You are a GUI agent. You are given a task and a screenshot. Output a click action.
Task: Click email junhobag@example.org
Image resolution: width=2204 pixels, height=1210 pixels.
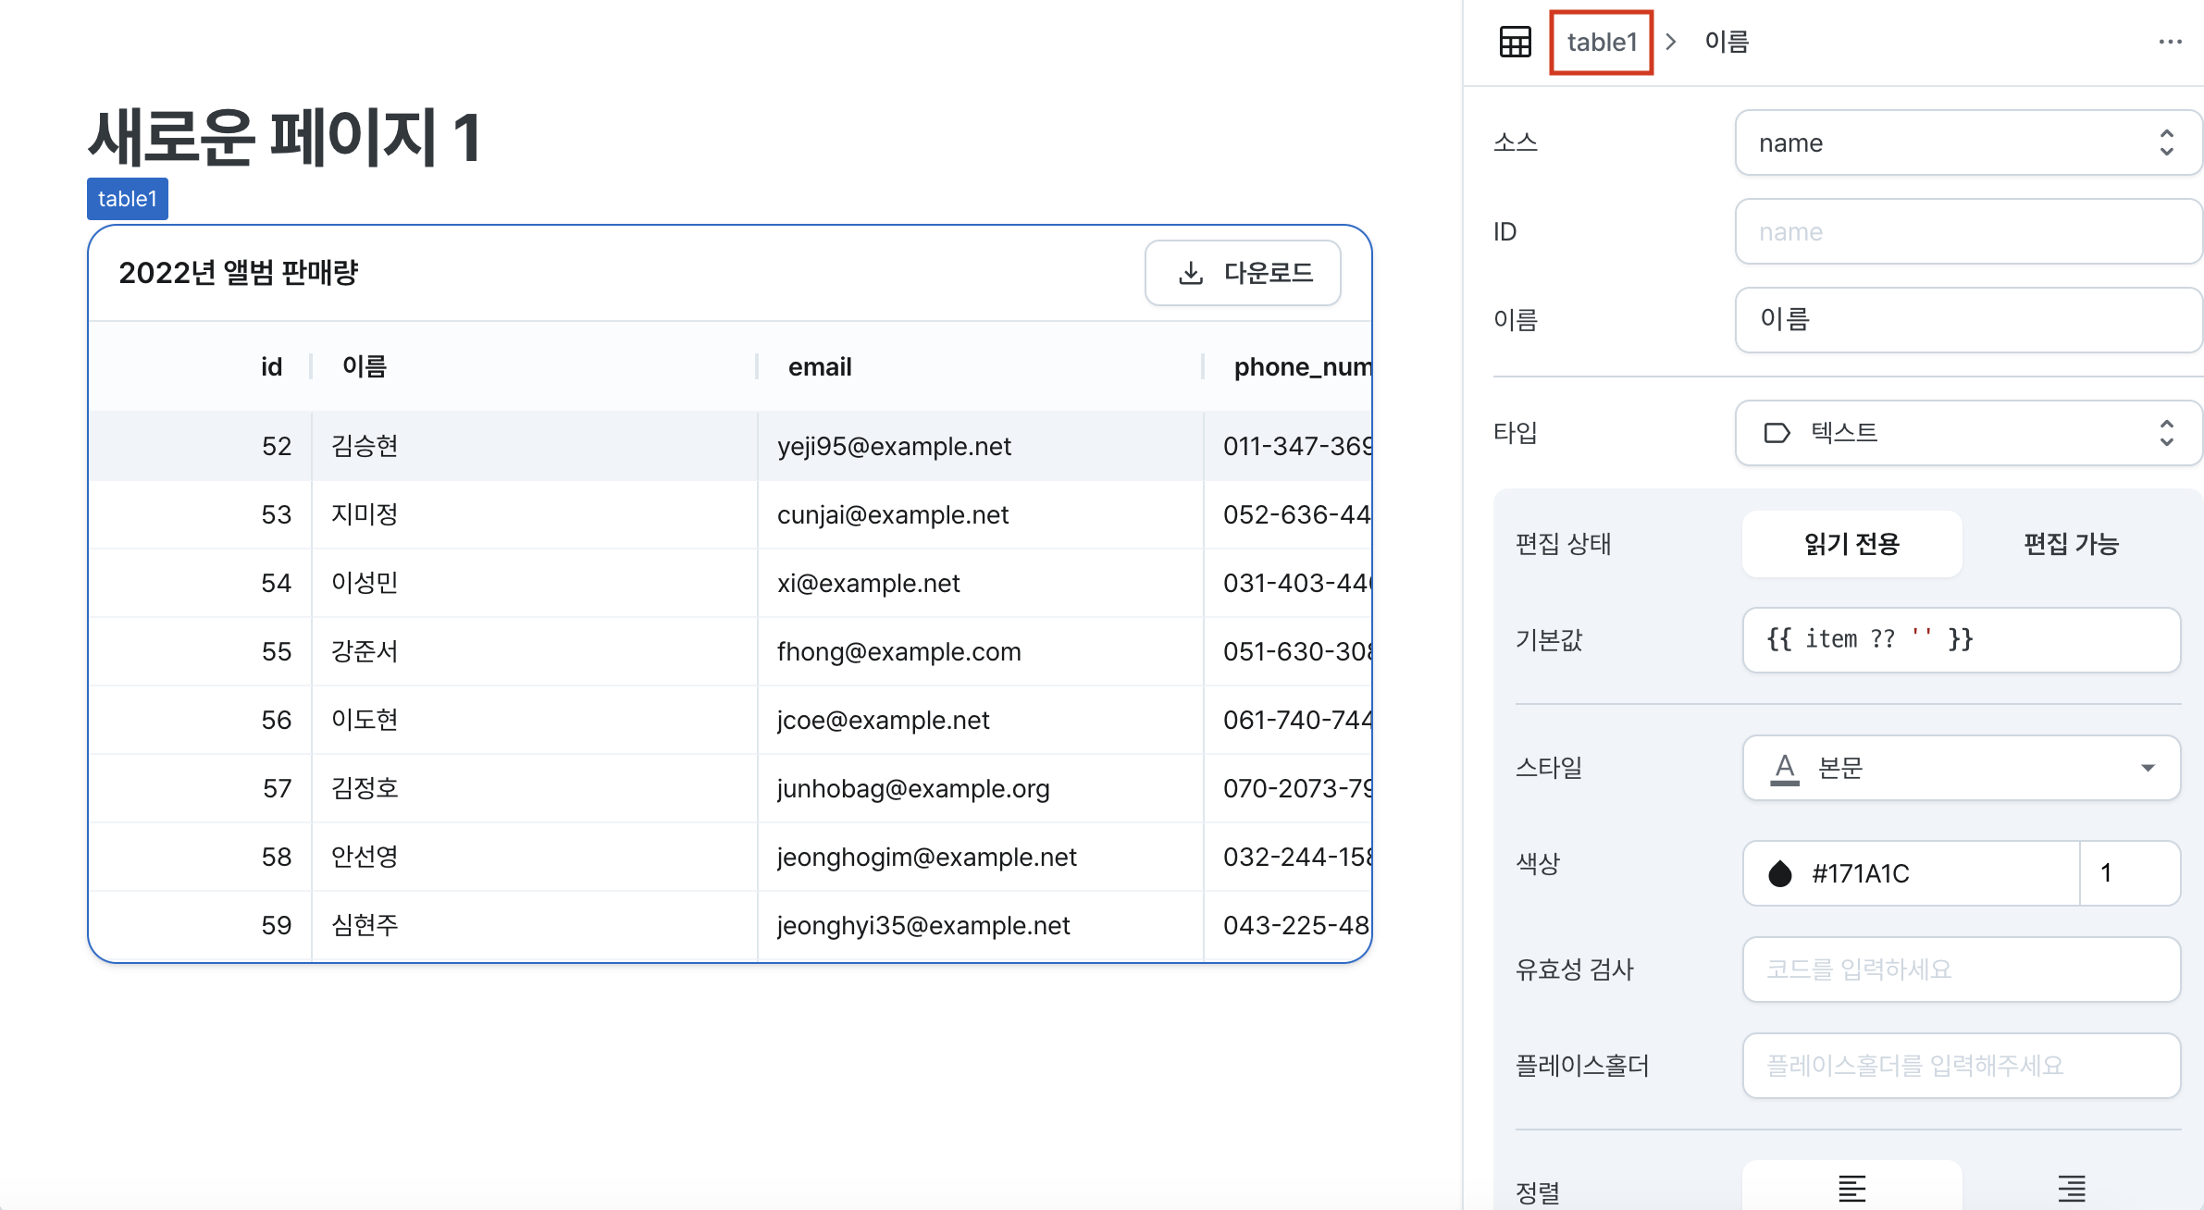913,788
